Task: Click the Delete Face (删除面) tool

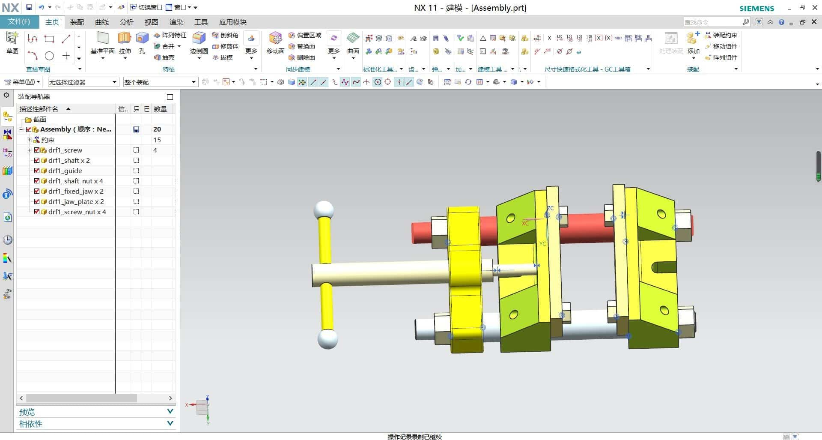Action: pyautogui.click(x=302, y=57)
